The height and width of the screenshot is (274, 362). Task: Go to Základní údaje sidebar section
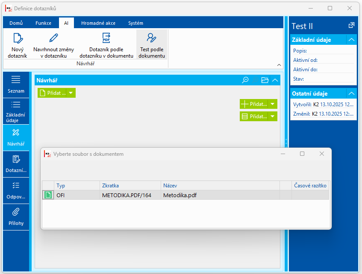16,111
